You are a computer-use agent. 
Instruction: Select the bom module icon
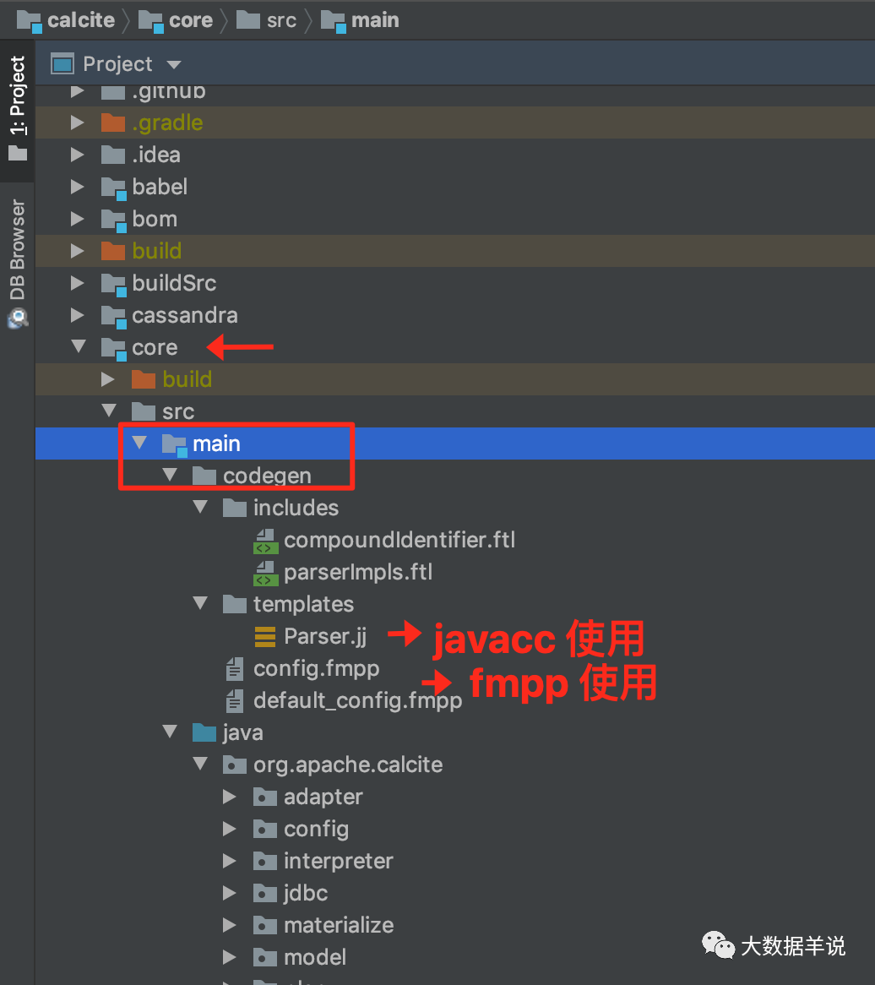click(114, 220)
